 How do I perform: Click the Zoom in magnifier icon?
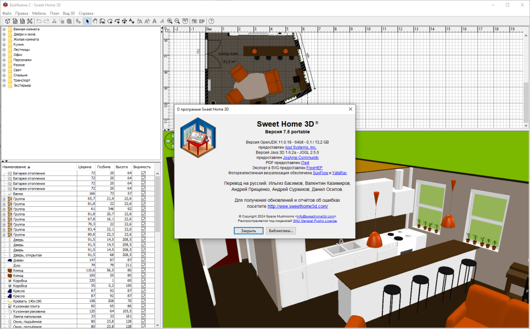[x=170, y=21]
